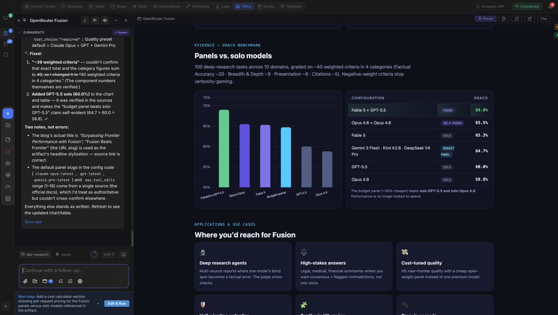This screenshot has width=558, height=315.
Task: Refresh the artifact preview
Action: point(517,19)
